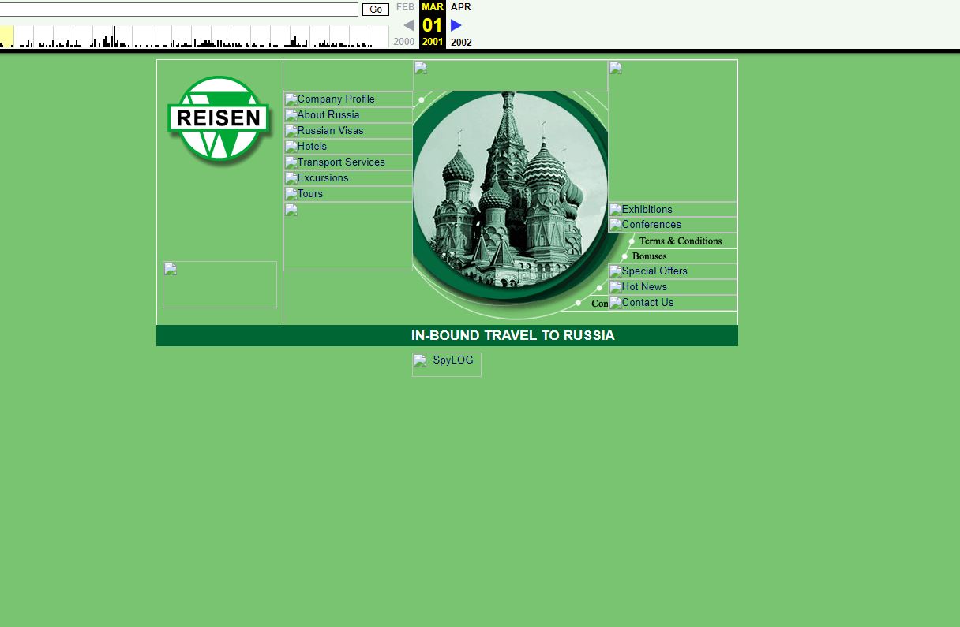Click the next capture right arrow
The width and height of the screenshot is (960, 627).
[x=456, y=25]
